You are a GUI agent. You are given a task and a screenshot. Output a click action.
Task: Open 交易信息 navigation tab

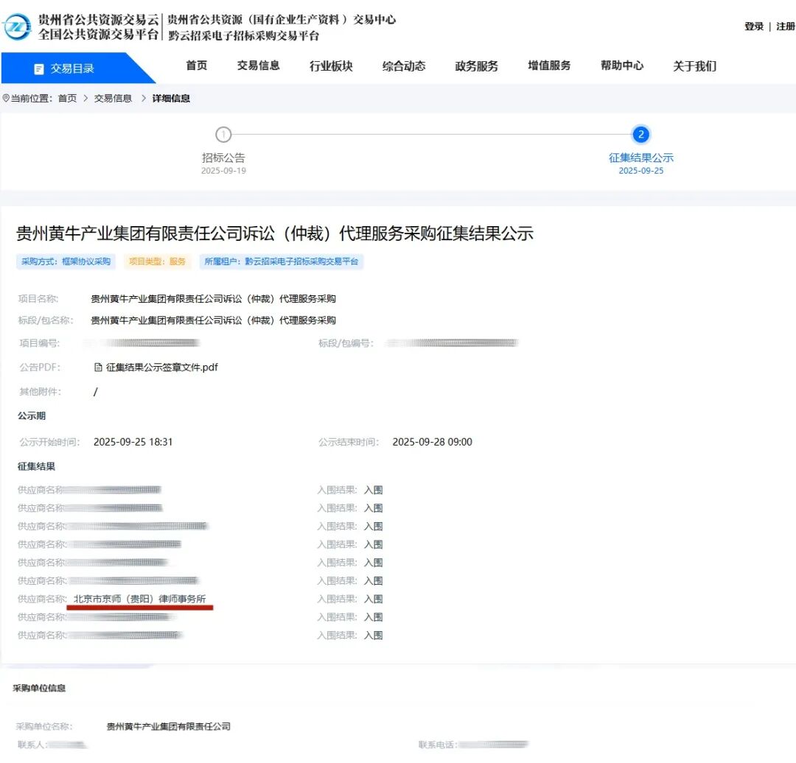point(258,66)
